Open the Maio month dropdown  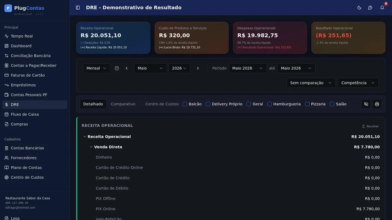(151, 68)
